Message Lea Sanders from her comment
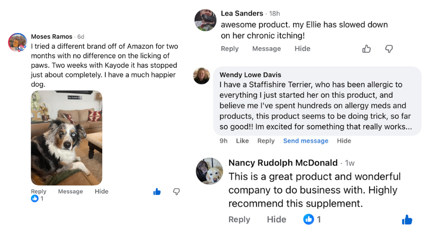 click(266, 49)
